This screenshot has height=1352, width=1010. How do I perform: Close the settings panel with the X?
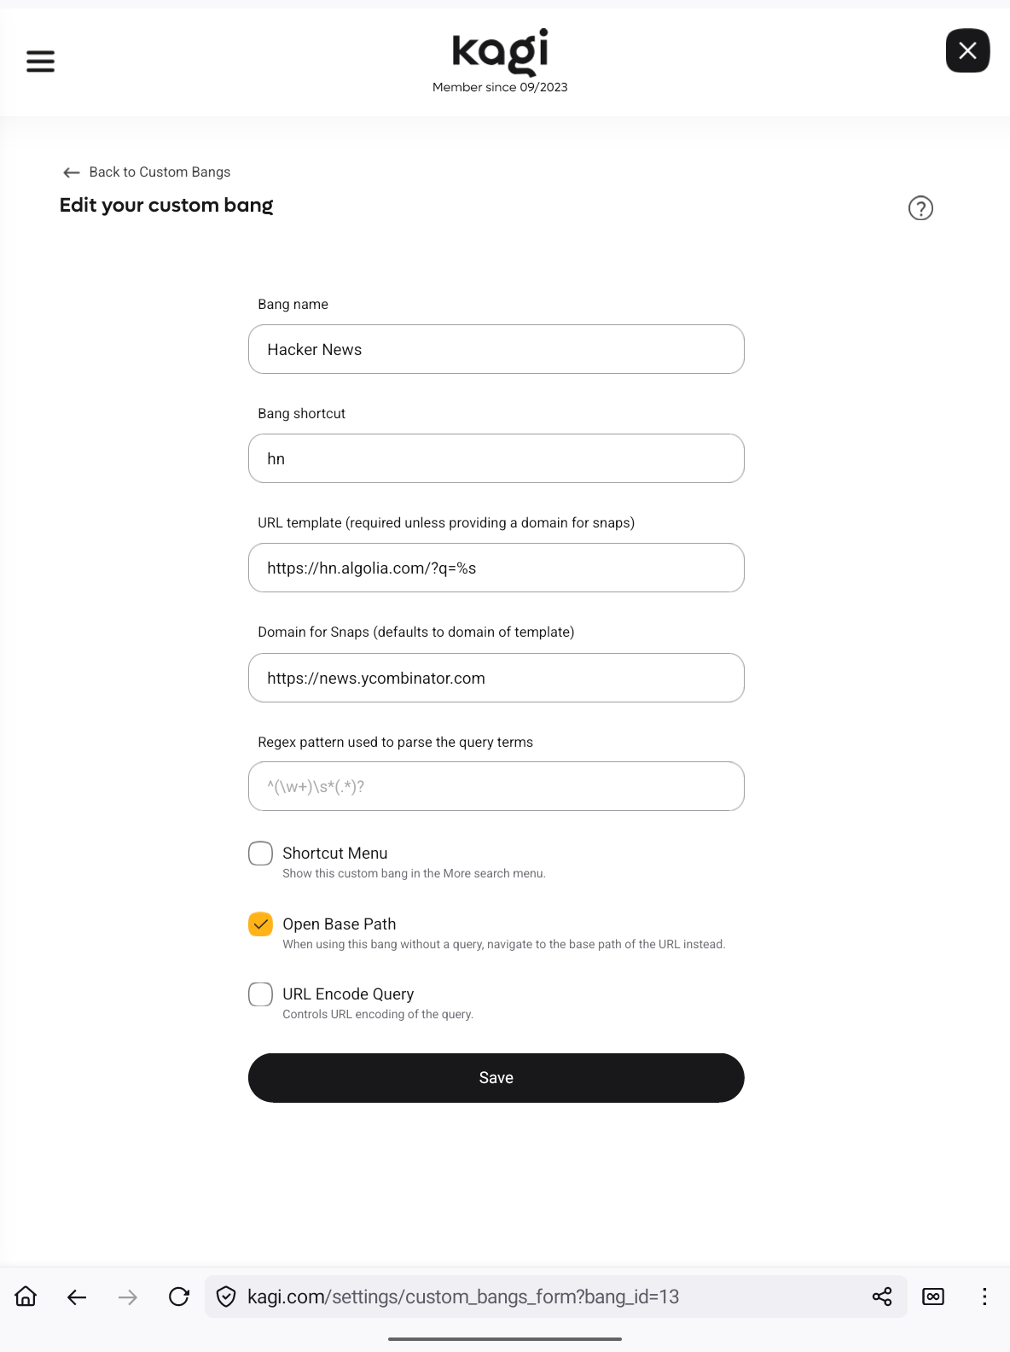click(967, 51)
